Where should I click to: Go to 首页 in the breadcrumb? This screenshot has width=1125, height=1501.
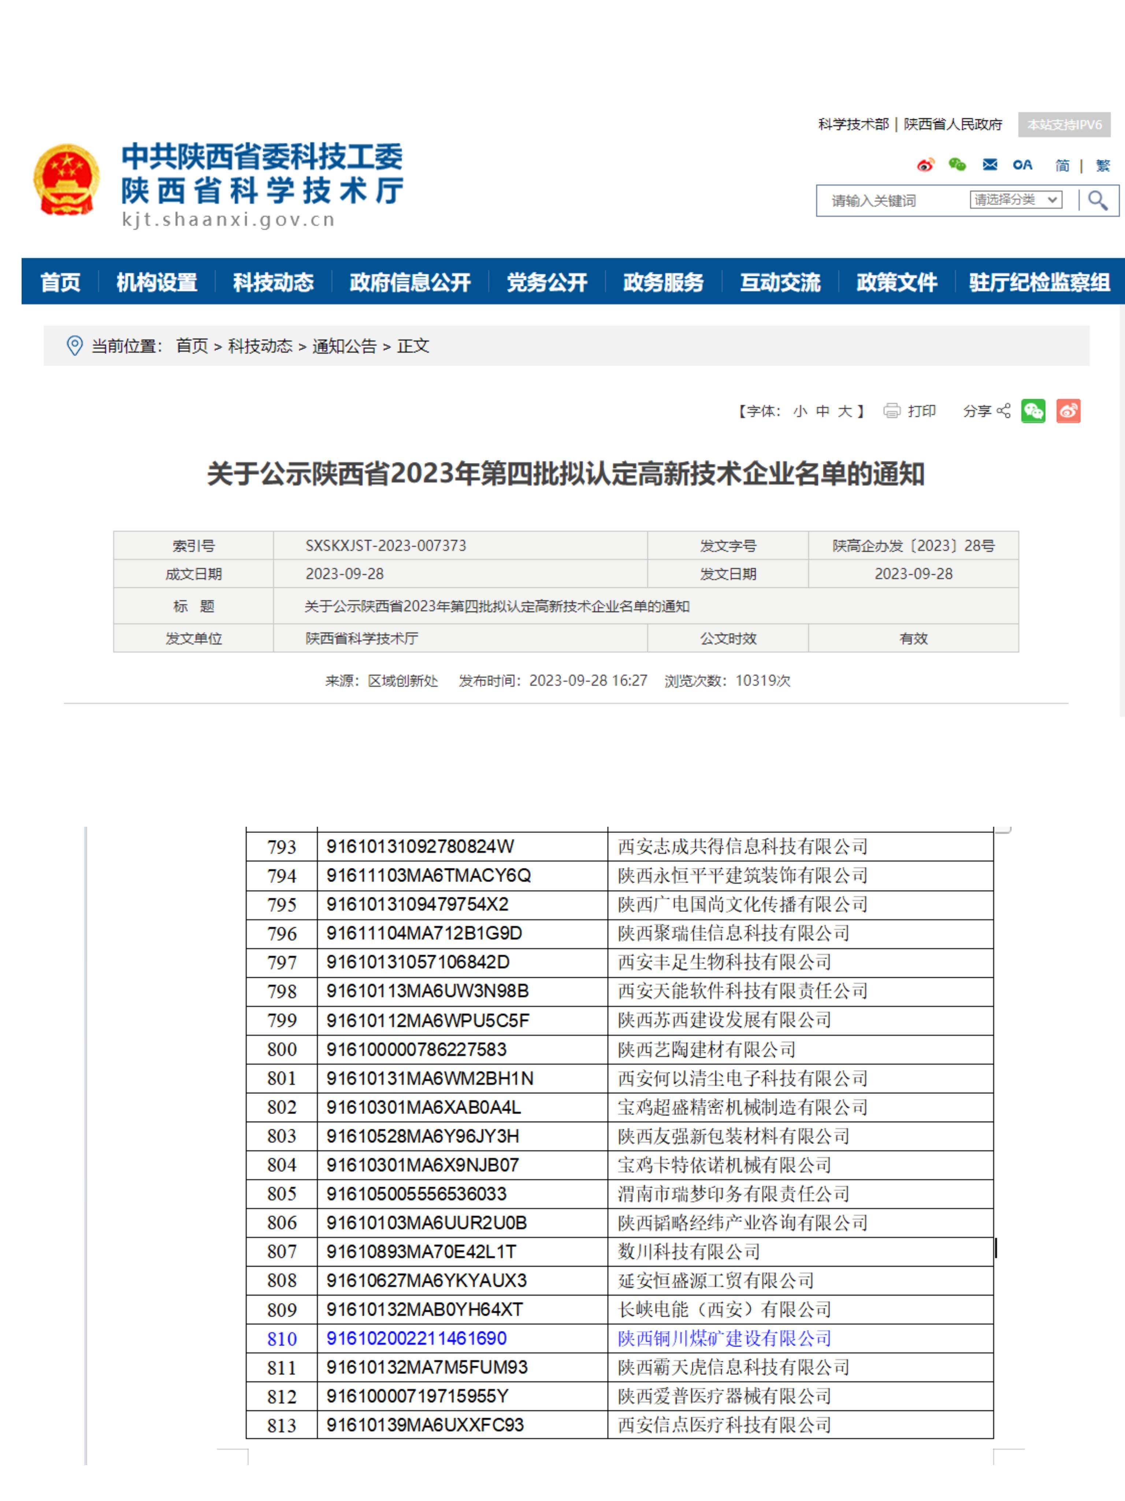[192, 346]
